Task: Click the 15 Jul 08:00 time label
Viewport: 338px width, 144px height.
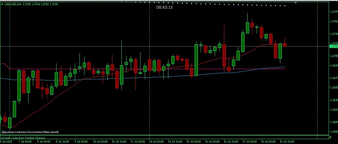Action: 193,142
